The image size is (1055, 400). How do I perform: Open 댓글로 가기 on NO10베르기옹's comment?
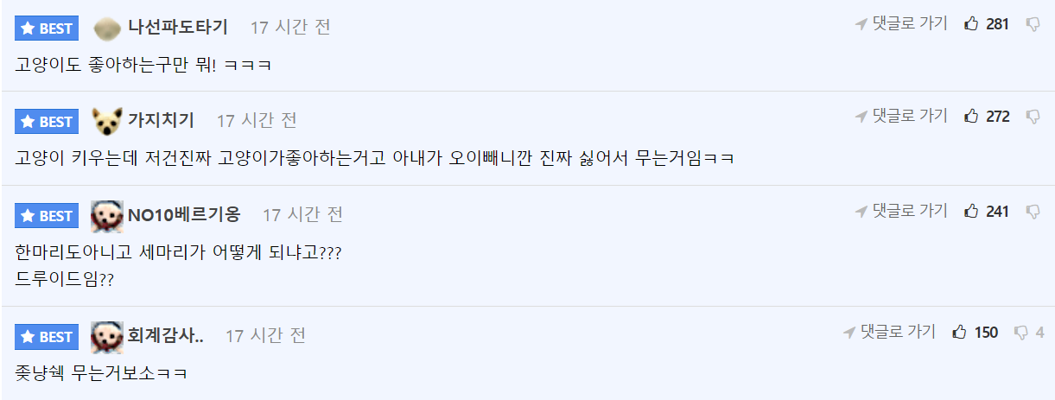[901, 212]
